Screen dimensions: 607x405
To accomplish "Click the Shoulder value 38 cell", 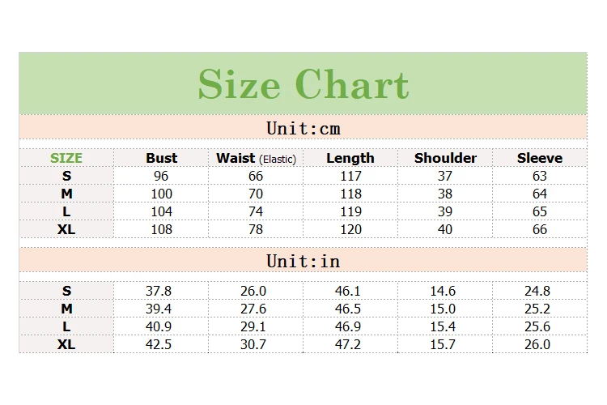I will click(x=445, y=194).
